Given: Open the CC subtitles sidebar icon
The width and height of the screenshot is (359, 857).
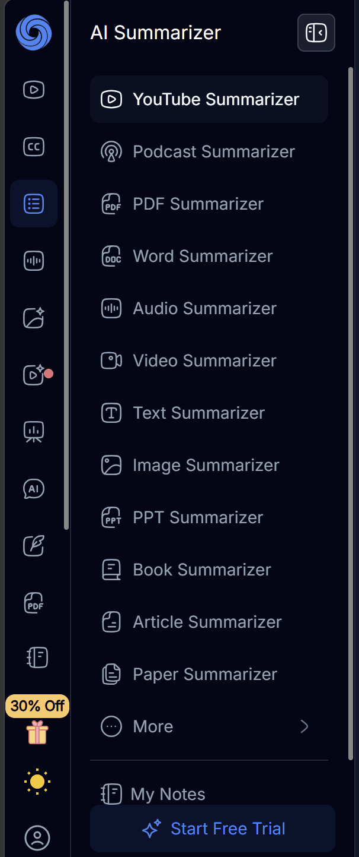Looking at the screenshot, I should point(34,147).
